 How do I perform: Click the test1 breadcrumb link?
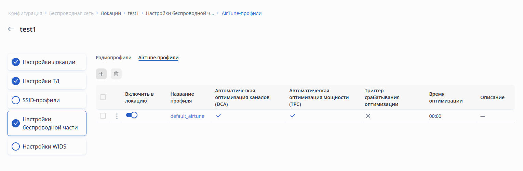[133, 13]
